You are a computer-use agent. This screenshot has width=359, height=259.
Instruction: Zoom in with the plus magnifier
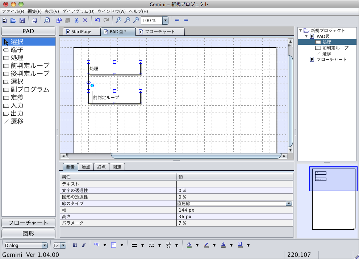coord(127,20)
